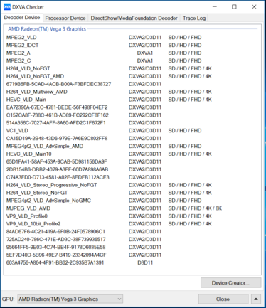Click DXVA1 API value for MPEG2_A

coord(145,53)
